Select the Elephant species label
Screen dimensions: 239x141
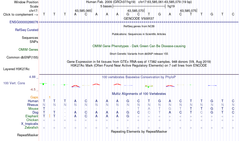pos(32,116)
